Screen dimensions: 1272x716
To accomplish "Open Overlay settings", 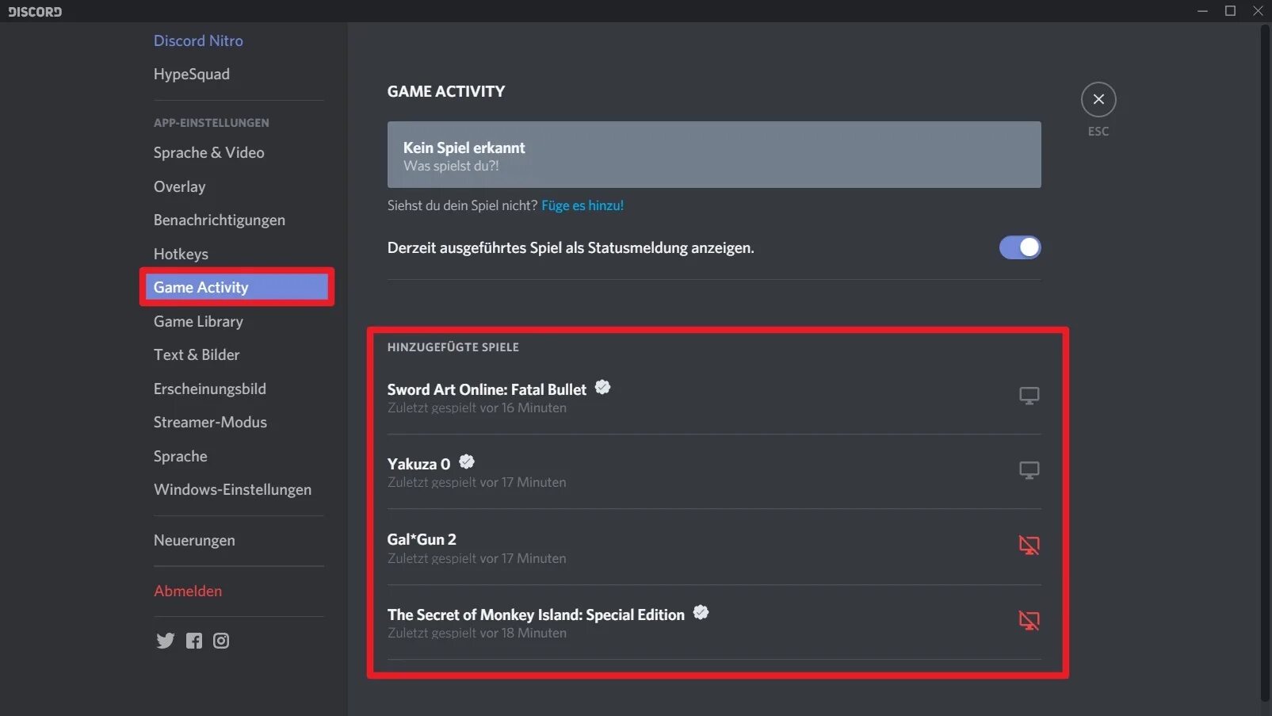I will click(x=179, y=186).
